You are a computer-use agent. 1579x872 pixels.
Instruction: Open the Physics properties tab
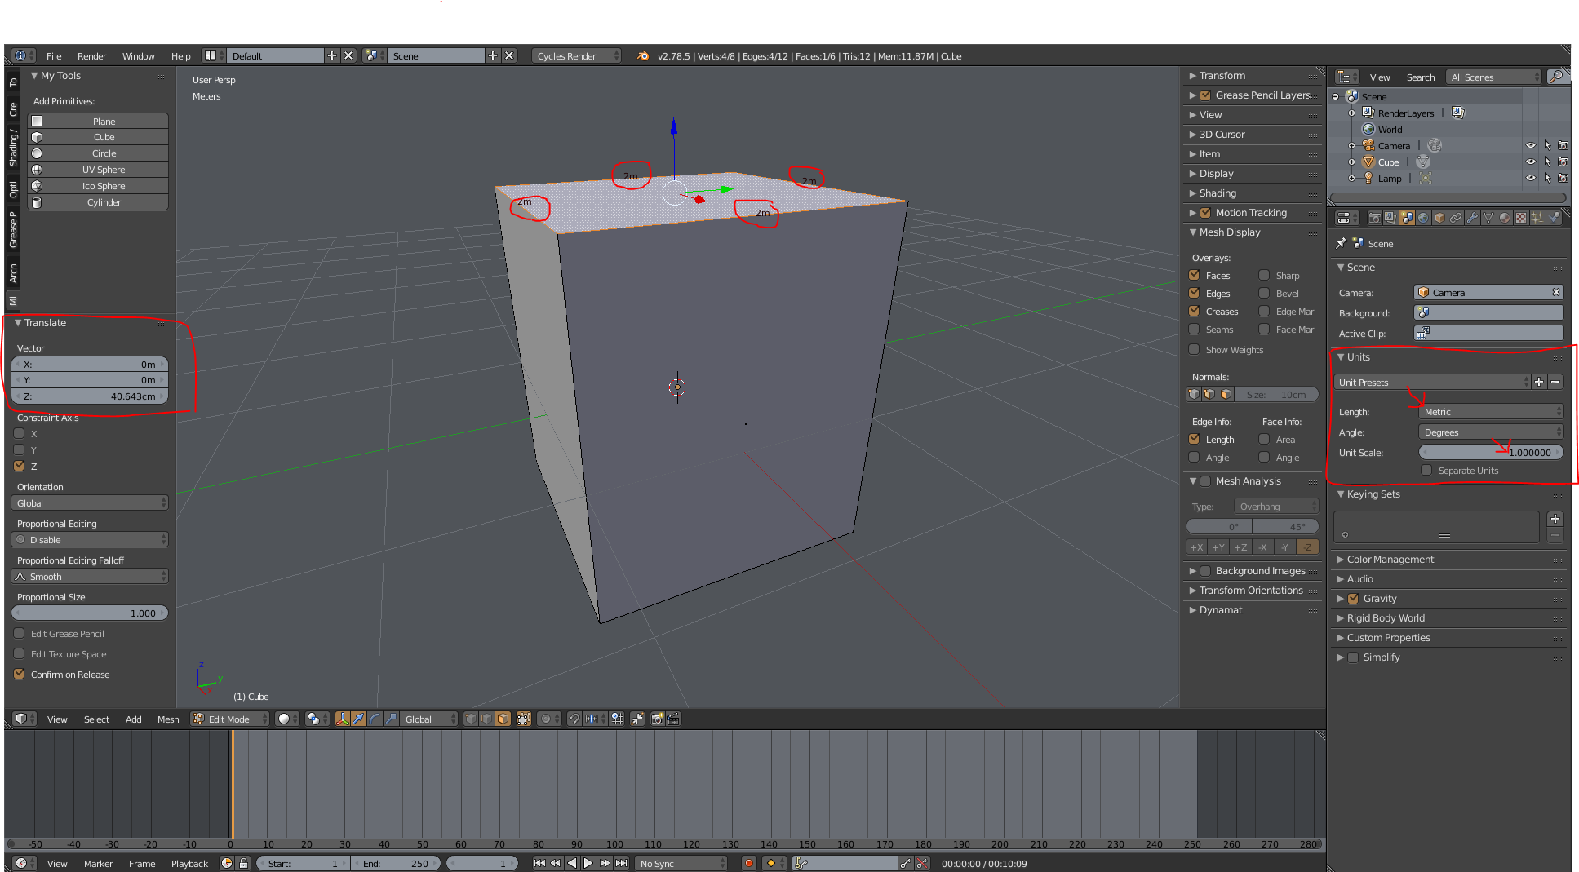(x=1554, y=218)
